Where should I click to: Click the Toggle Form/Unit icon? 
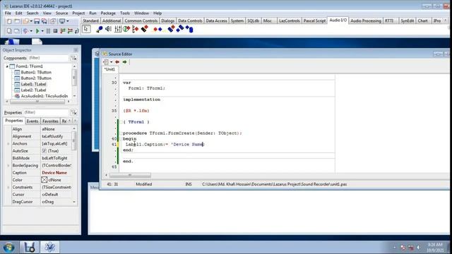(x=53, y=21)
